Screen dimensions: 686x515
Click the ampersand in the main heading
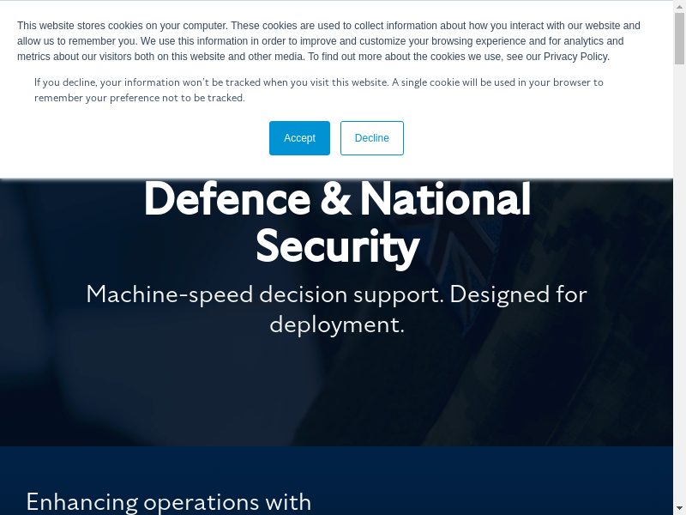pos(335,200)
